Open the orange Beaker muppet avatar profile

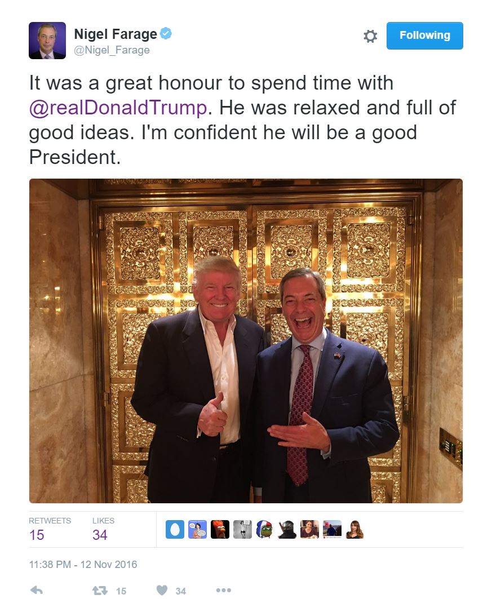pyautogui.click(x=220, y=529)
